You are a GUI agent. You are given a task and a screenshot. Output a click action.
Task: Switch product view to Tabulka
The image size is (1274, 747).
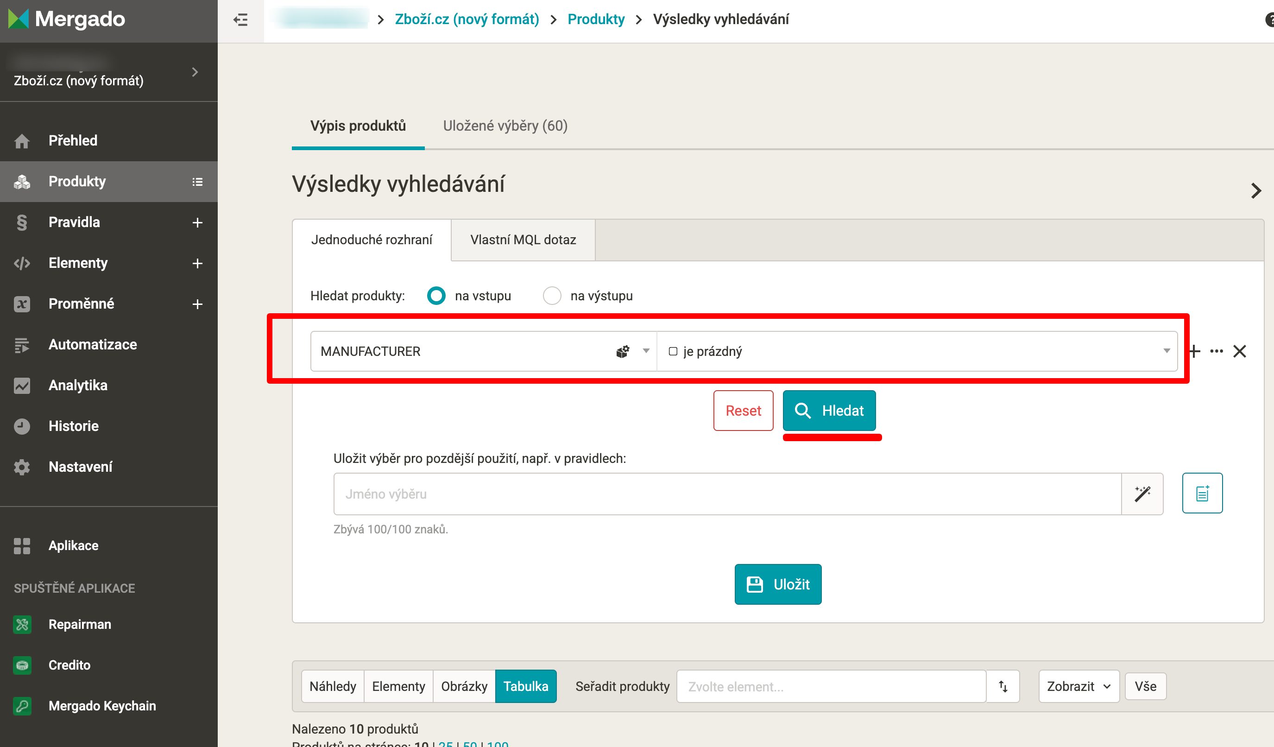(526, 686)
